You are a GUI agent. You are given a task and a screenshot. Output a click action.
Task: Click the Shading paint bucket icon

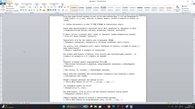point(63,10)
